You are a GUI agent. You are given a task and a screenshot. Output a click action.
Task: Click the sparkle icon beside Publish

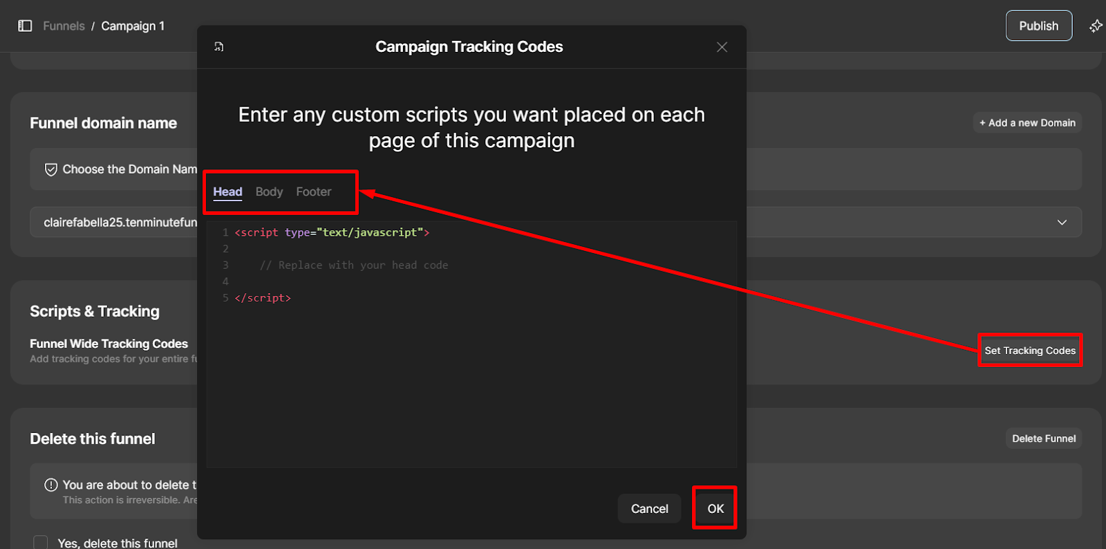tap(1096, 26)
